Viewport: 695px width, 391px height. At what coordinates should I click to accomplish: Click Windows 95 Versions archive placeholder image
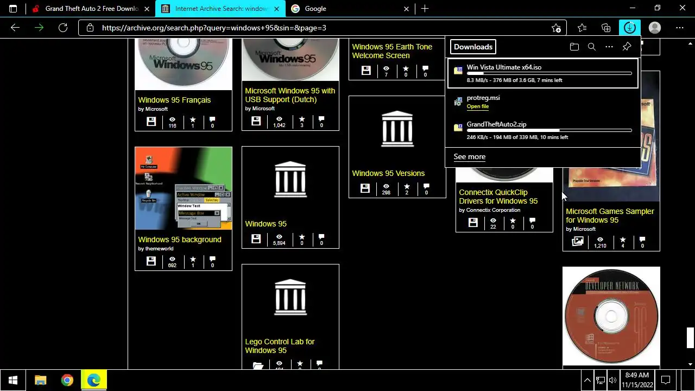[397, 129]
